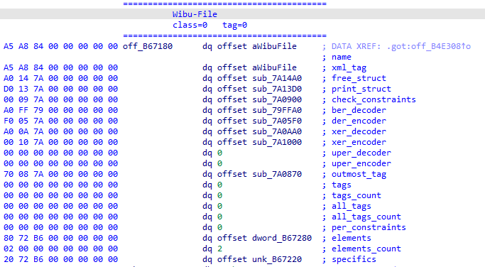
Task: Follow dword_B67280 elements reference
Action: coord(282,238)
